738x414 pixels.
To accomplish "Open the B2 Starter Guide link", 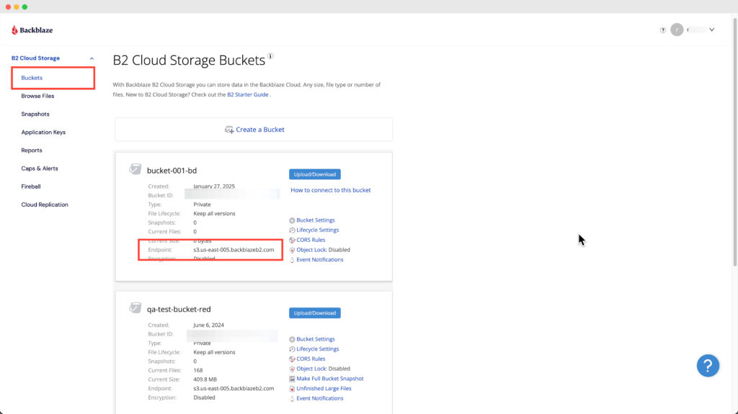I will click(248, 94).
